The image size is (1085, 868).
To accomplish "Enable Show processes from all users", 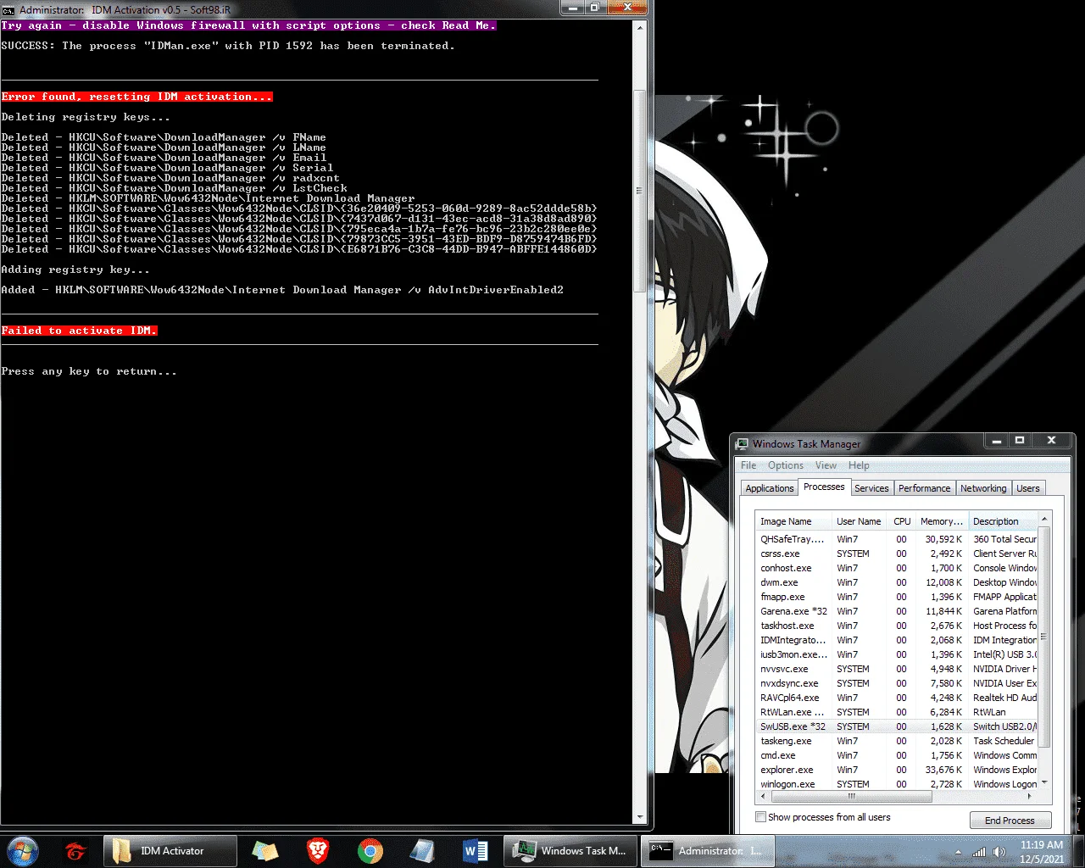I will 760,817.
